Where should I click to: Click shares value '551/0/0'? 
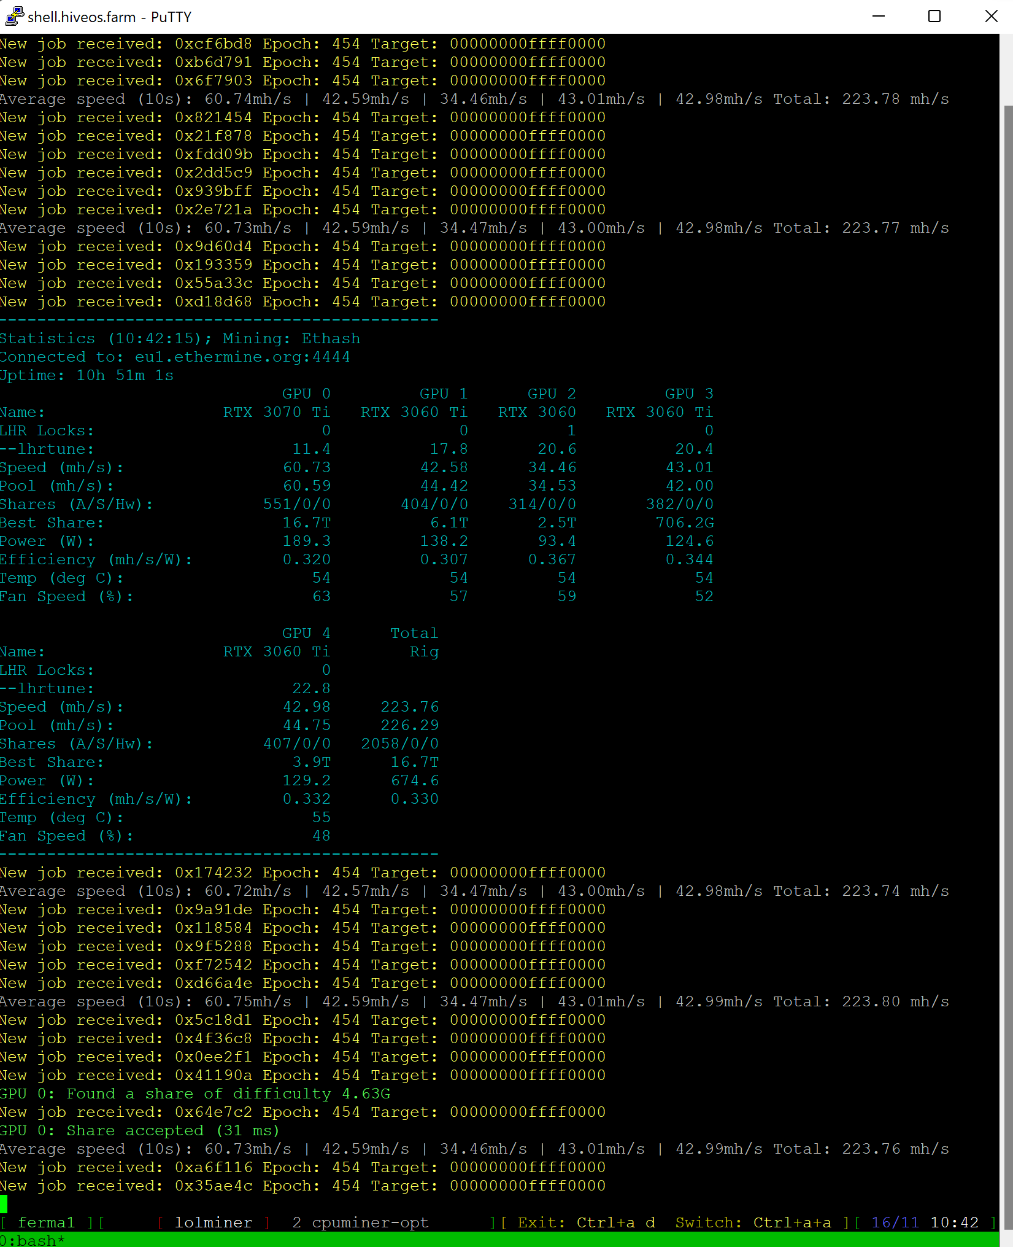(x=296, y=504)
